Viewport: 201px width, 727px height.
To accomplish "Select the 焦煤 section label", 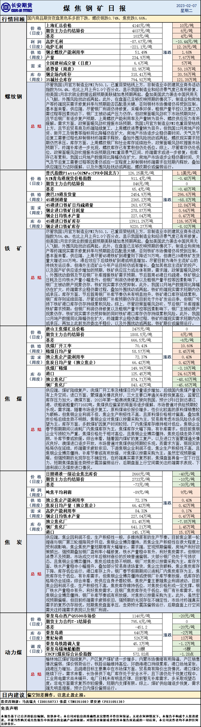I will coord(13,399).
